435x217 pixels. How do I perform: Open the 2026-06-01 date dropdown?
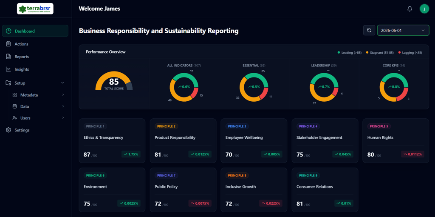click(x=403, y=31)
